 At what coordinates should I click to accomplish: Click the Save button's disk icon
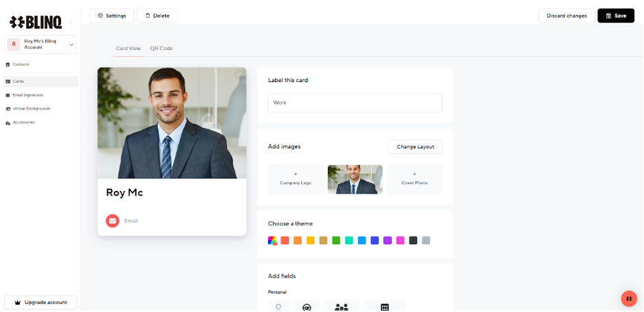(x=608, y=16)
